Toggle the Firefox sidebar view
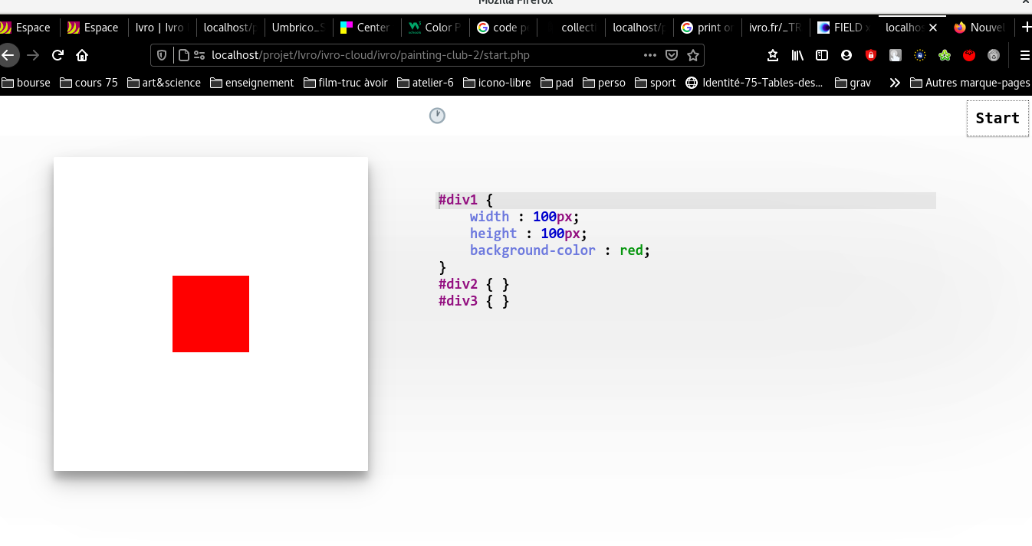1032x546 pixels. (822, 55)
